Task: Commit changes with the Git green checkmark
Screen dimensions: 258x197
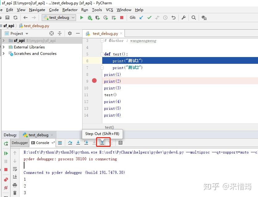Action: [x=149, y=17]
